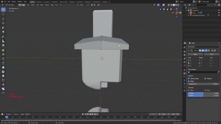Click the Copy modifier button
This screenshot has width=221, height=124.
tap(212, 54)
